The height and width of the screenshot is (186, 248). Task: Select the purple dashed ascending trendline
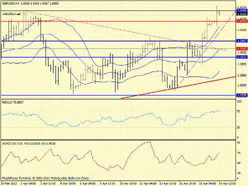(205, 50)
